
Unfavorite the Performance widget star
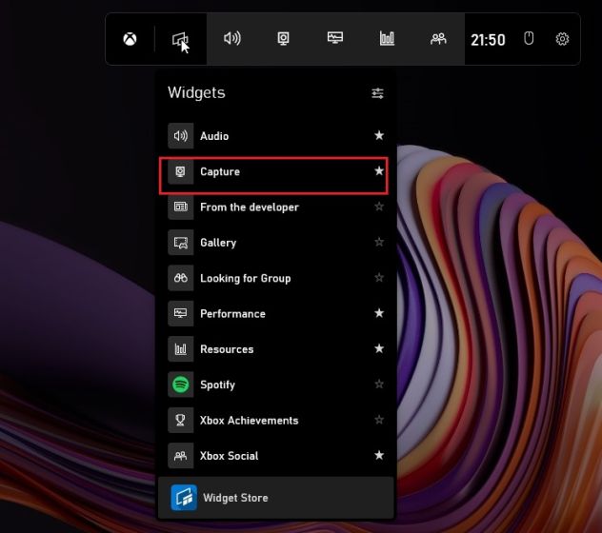point(379,313)
